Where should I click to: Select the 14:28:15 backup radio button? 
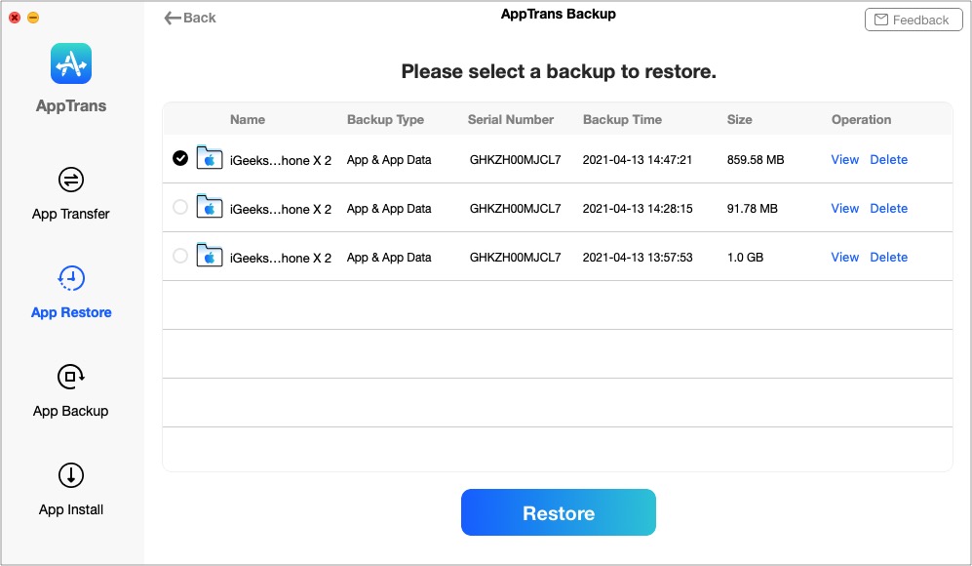coord(180,207)
